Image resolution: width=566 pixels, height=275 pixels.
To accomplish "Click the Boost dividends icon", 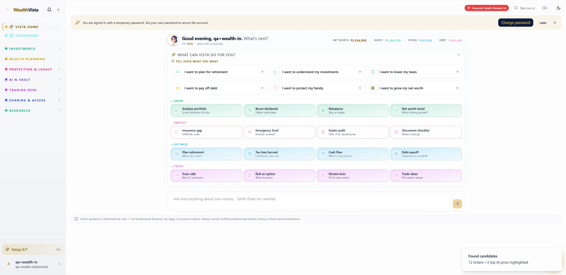I will [250, 111].
